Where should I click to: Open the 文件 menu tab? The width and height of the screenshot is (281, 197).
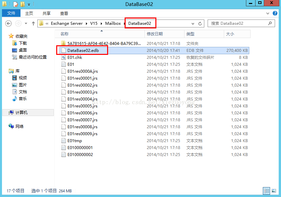click(11, 13)
